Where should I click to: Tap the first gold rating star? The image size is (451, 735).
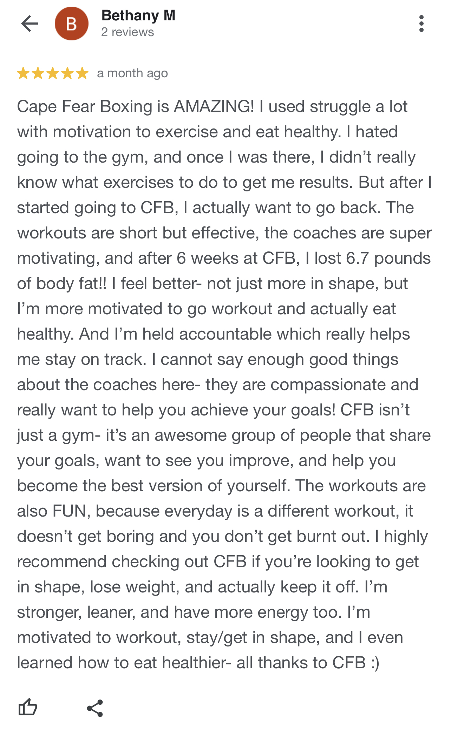point(23,73)
